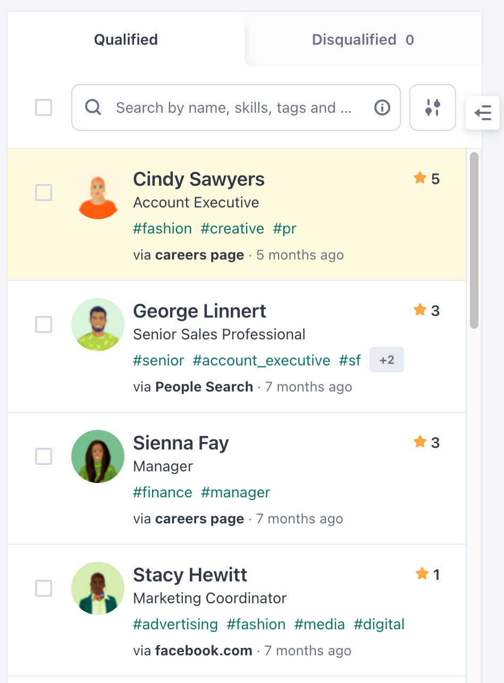
Task: Select the Qualified tab
Action: 125,39
